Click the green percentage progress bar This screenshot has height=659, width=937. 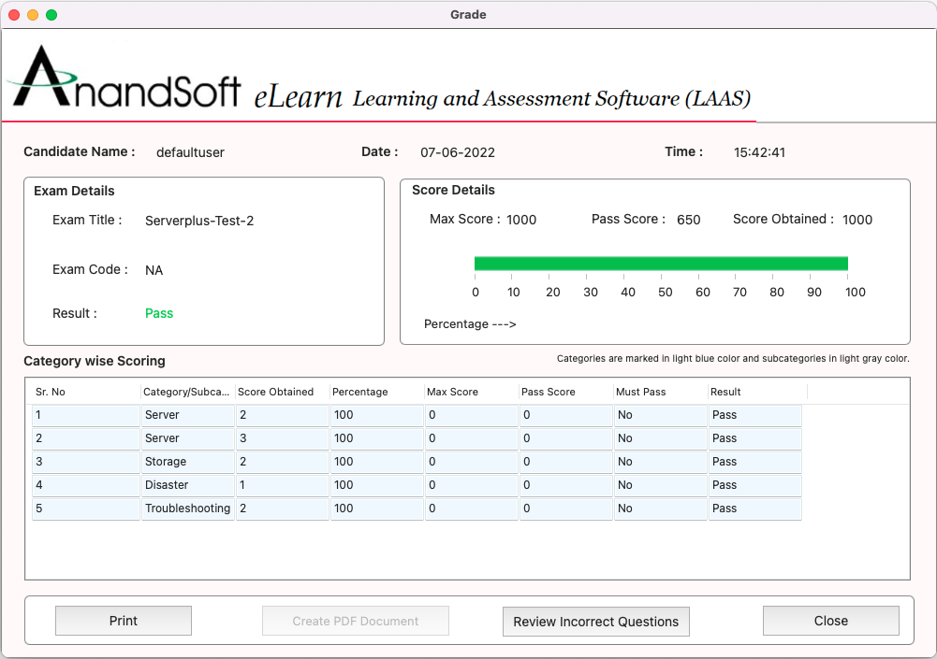click(661, 263)
